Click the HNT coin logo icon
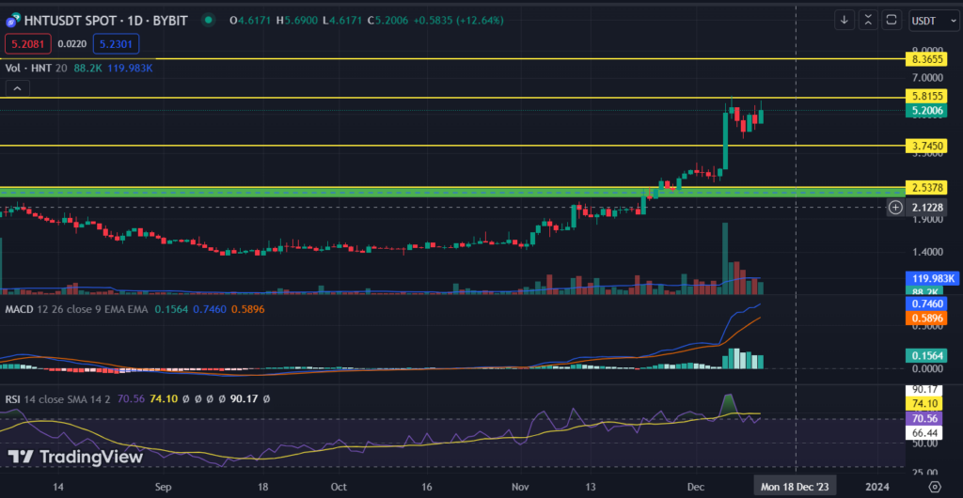Image resolution: width=963 pixels, height=498 pixels. click(12, 21)
